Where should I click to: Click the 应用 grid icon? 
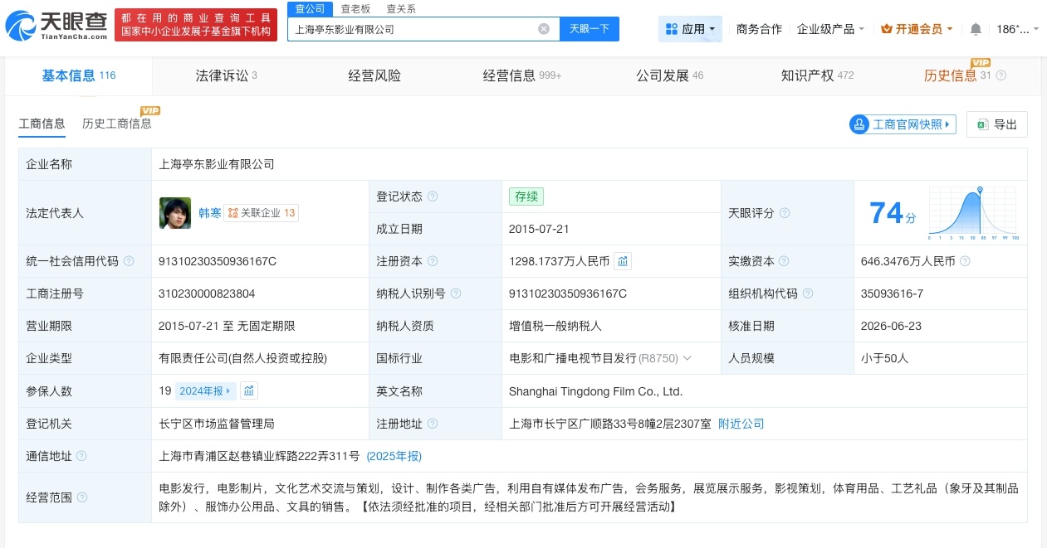[672, 29]
